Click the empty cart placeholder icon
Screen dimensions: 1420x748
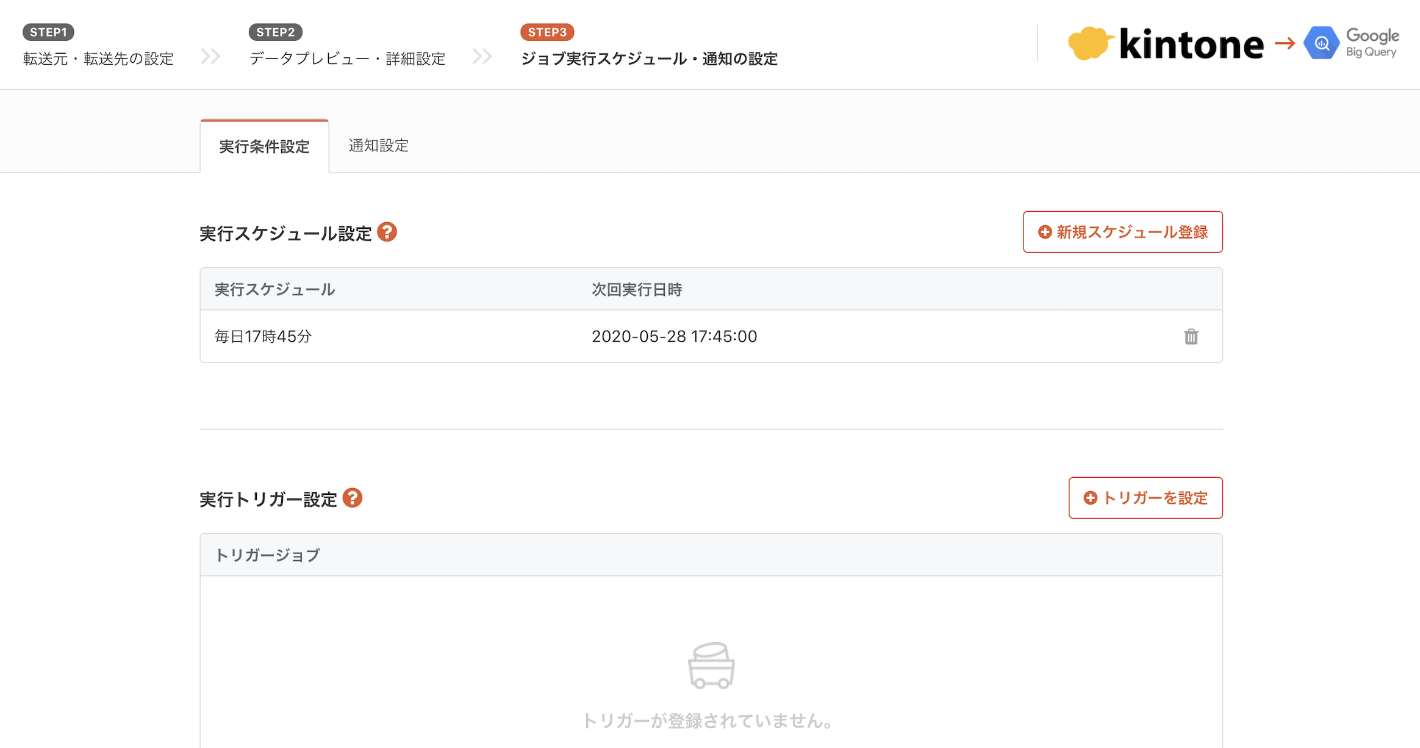coord(711,665)
